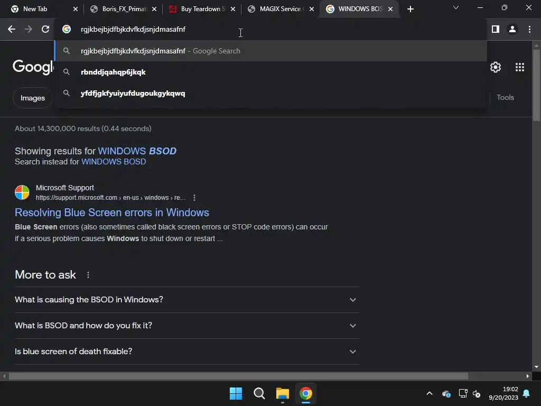
Task: Click the OneDrive cloud tray icon
Action: click(446, 393)
